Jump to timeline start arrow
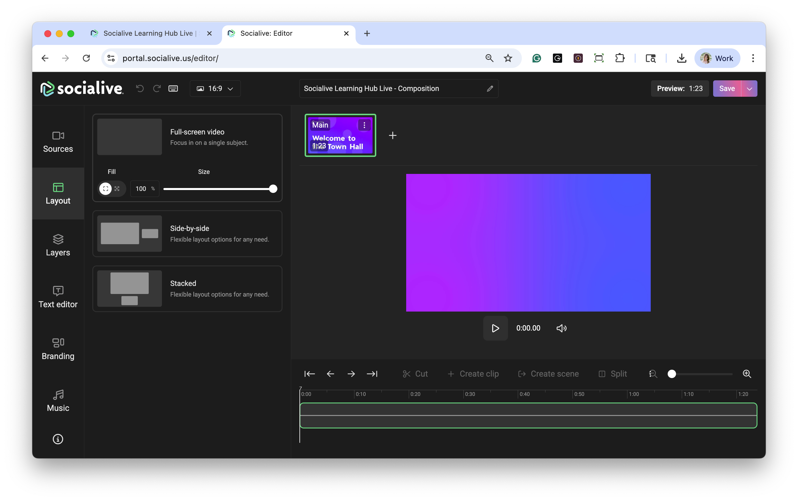The height and width of the screenshot is (501, 798). coord(310,374)
